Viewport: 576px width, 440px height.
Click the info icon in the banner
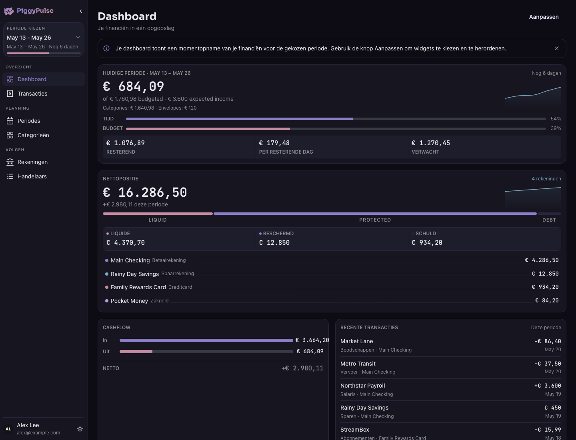(x=106, y=48)
